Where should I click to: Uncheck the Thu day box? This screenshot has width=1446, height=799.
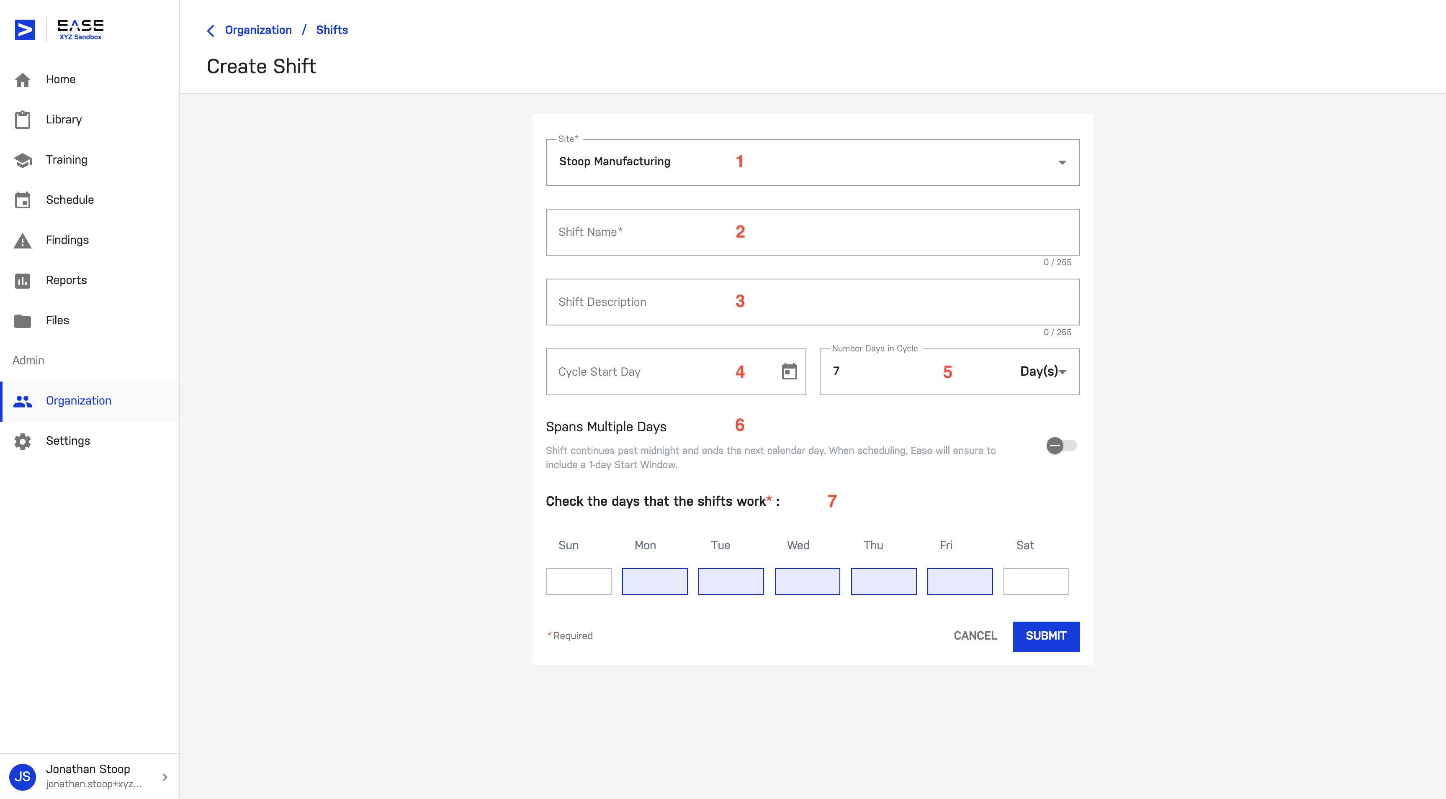pos(883,581)
